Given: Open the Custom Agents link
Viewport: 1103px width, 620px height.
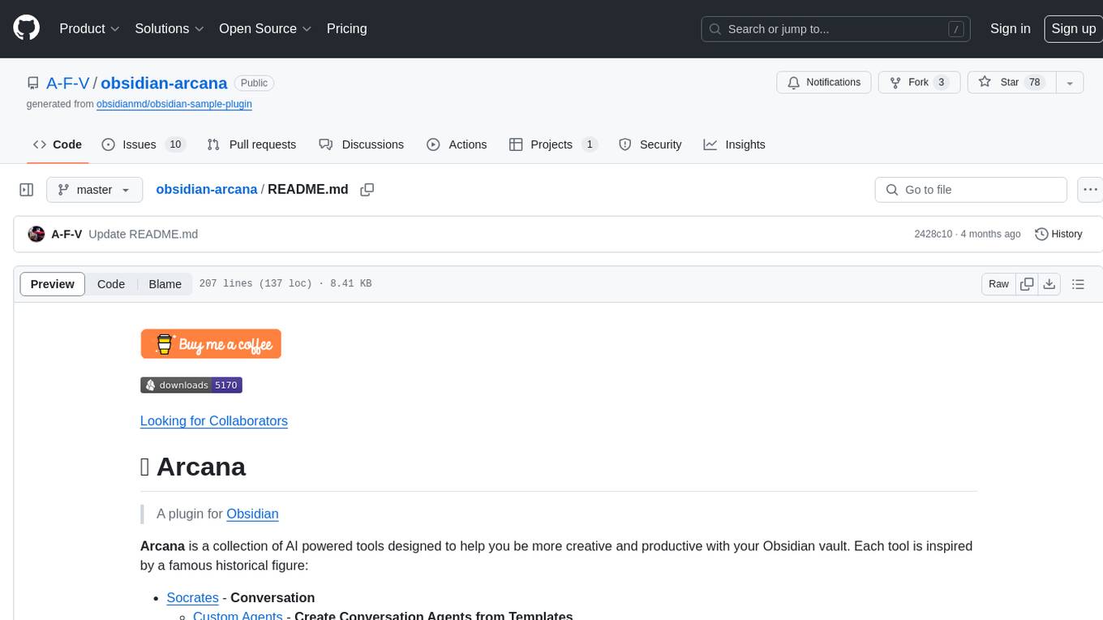Looking at the screenshot, I should 238,615.
